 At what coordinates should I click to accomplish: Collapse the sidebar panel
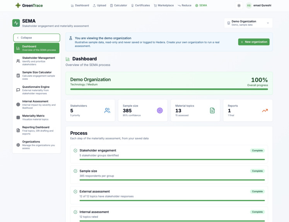tap(37, 38)
